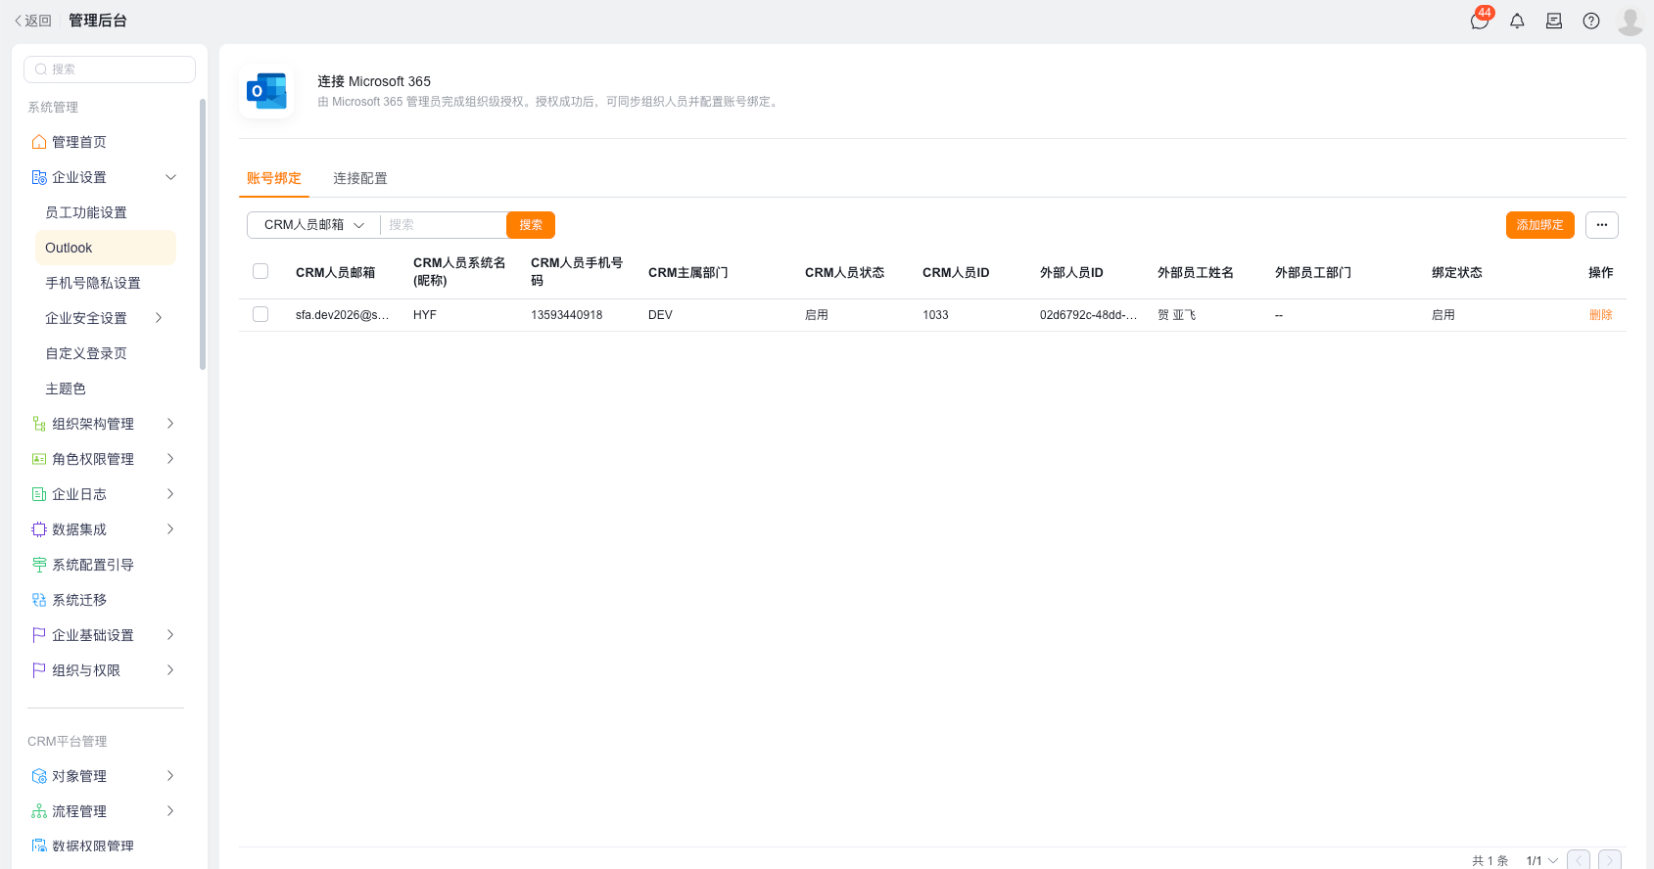This screenshot has height=869, width=1654.
Task: Click the orange 搜索 button
Action: 531,225
